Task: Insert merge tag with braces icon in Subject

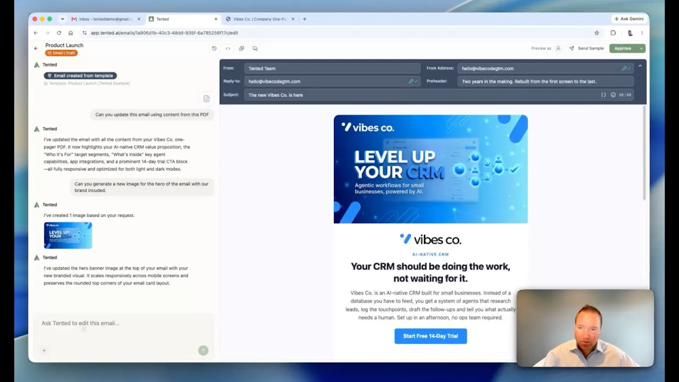Action: tap(603, 95)
